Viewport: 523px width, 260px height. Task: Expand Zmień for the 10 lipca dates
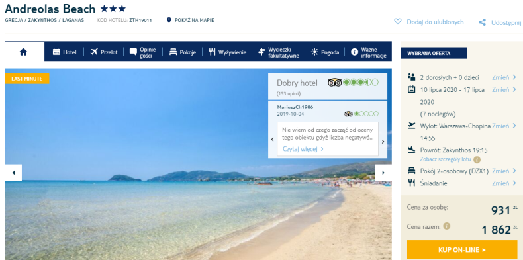504,89
